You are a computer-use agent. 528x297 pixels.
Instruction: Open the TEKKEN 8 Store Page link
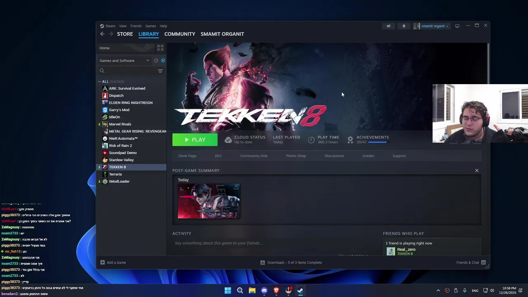[x=187, y=156]
